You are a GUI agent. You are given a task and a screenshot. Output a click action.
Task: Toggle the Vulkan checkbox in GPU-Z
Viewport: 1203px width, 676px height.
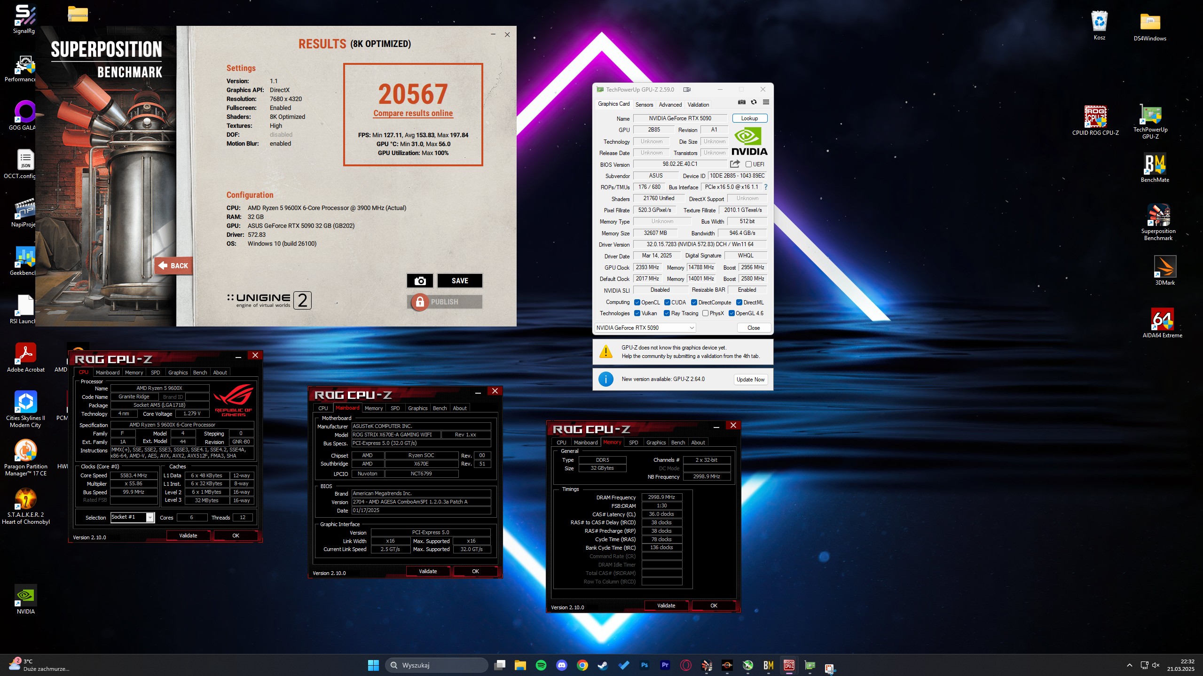point(637,313)
